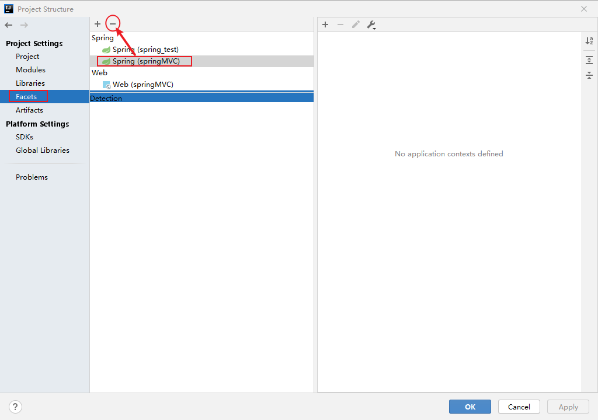Click the Spring leaf icon for spring_test
Viewport: 598px width, 420px height.
point(106,50)
